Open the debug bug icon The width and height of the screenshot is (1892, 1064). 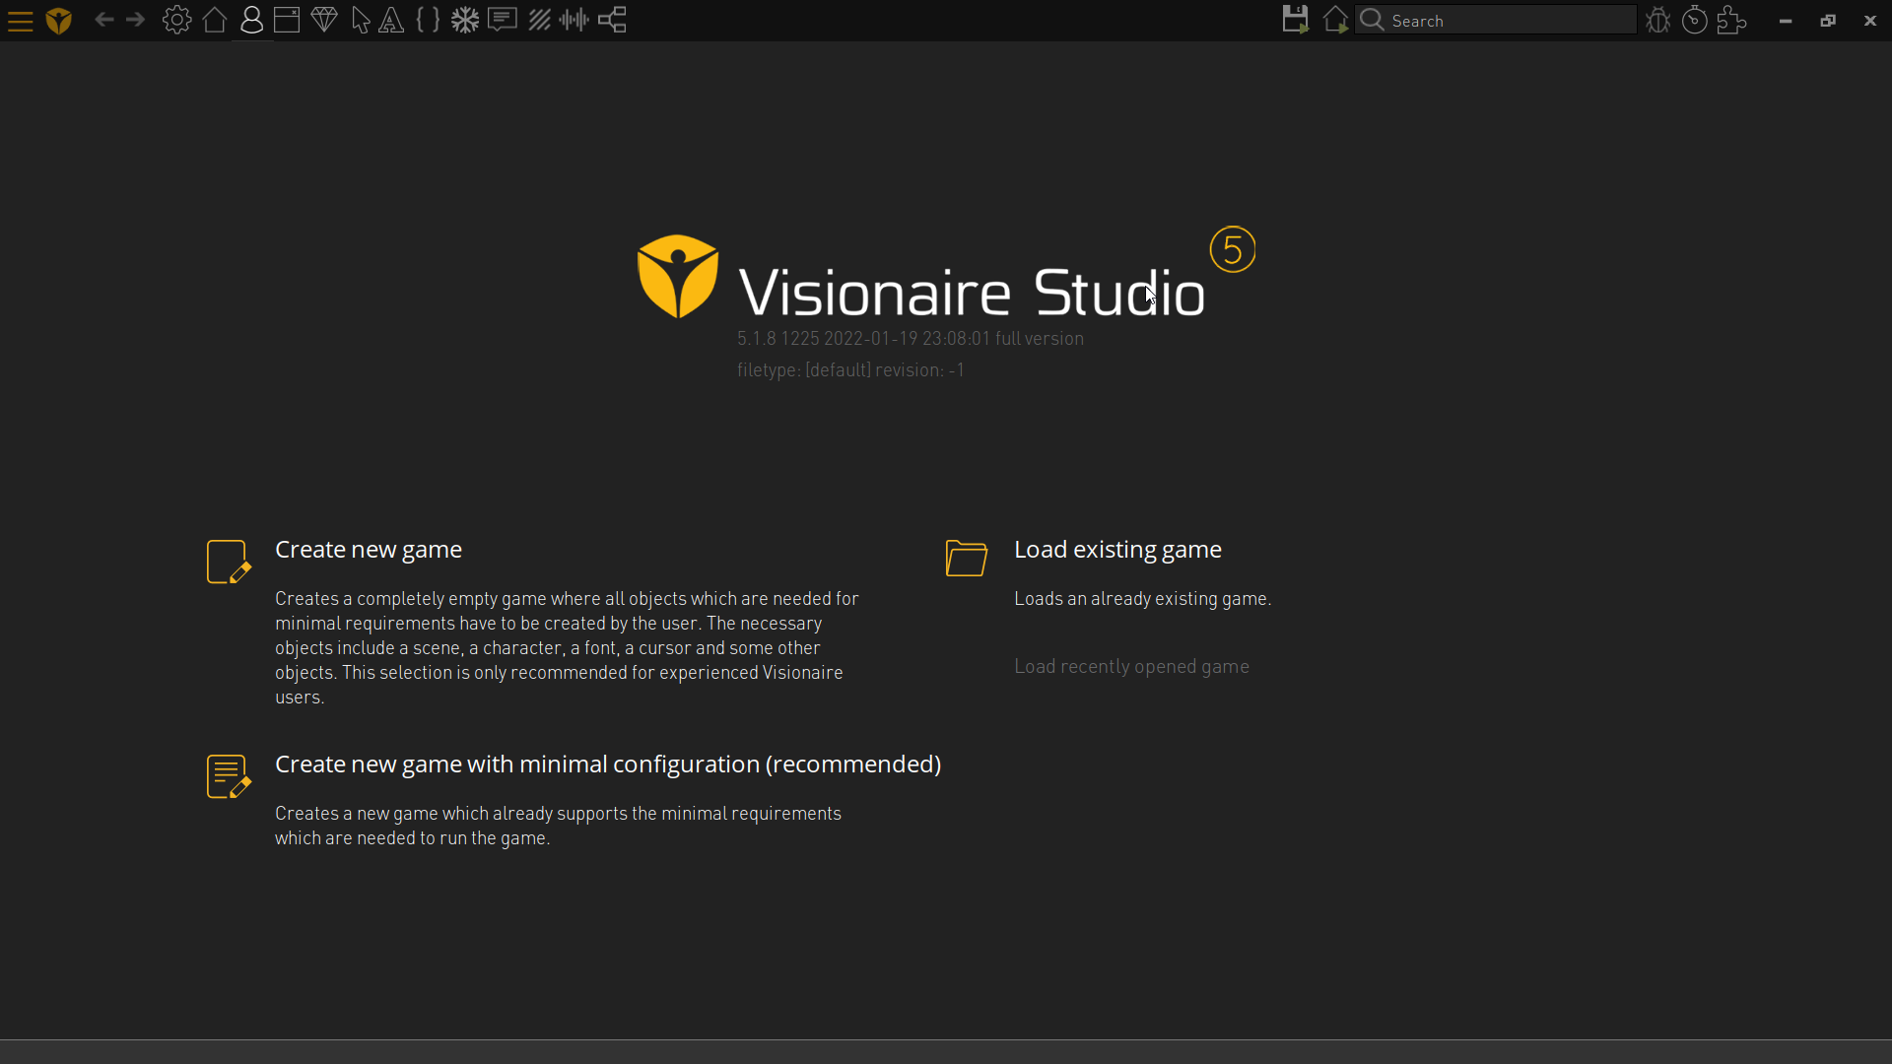pyautogui.click(x=1658, y=20)
